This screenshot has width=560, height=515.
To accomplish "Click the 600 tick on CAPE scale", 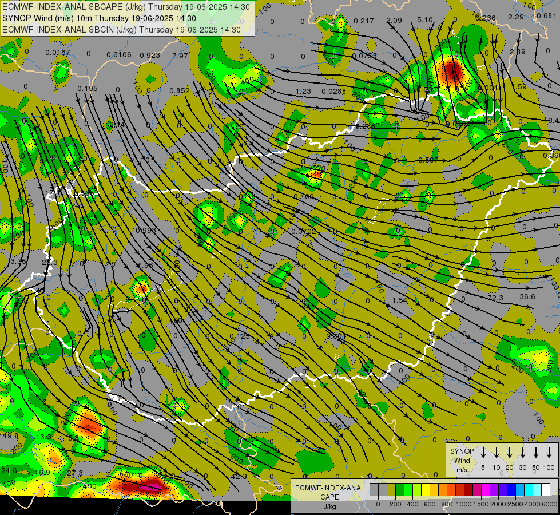I will click(x=430, y=504).
